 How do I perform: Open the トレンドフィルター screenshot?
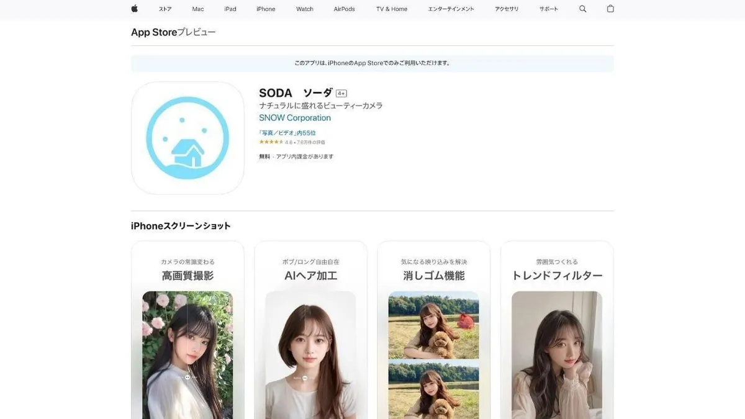557,330
